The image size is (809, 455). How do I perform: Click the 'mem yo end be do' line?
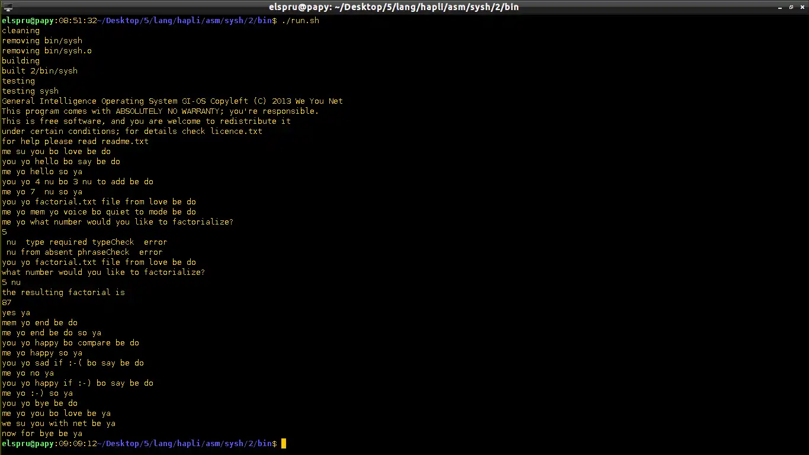(40, 323)
